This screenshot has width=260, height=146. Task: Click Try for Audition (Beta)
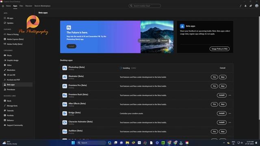pos(214,131)
